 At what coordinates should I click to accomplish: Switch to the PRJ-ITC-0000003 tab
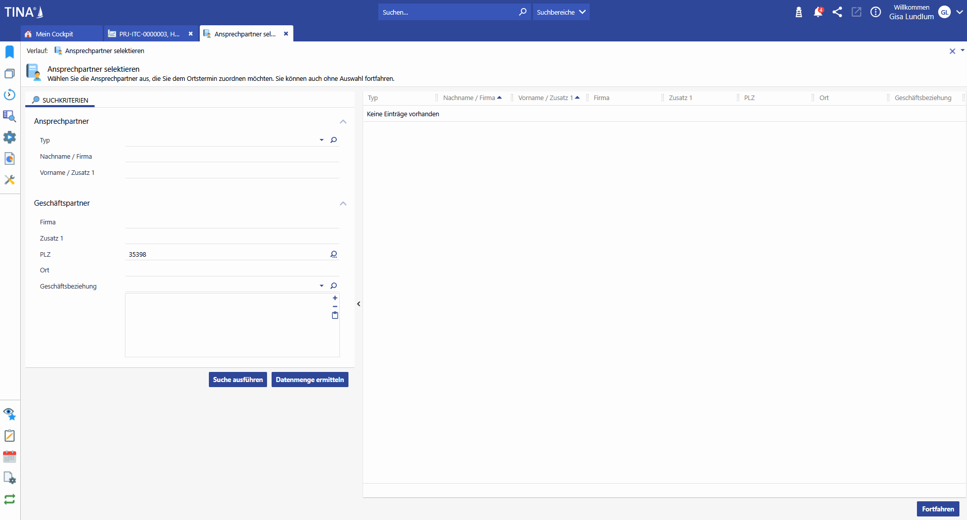tap(149, 34)
